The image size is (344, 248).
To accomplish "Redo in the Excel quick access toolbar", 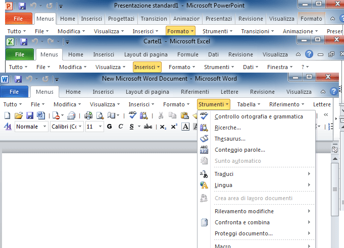I will [51, 41].
